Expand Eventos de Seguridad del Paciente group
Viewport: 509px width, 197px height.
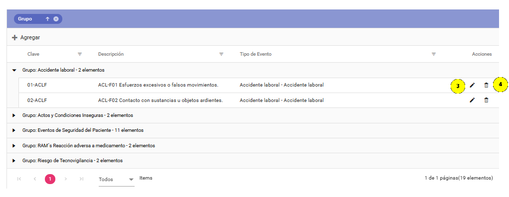pyautogui.click(x=14, y=130)
